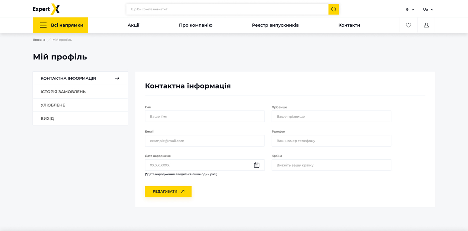468x231 pixels.
Task: Navigate to Контакти page
Action: (349, 25)
